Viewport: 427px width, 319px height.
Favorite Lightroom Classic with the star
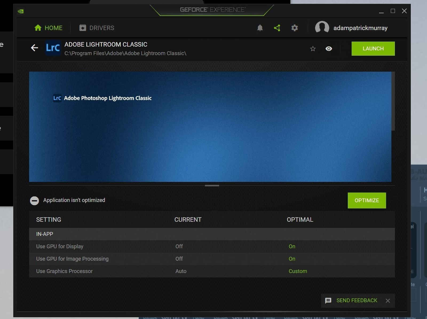313,49
